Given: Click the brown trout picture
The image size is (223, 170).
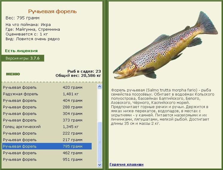Looking at the screenshot, I should [165, 45].
